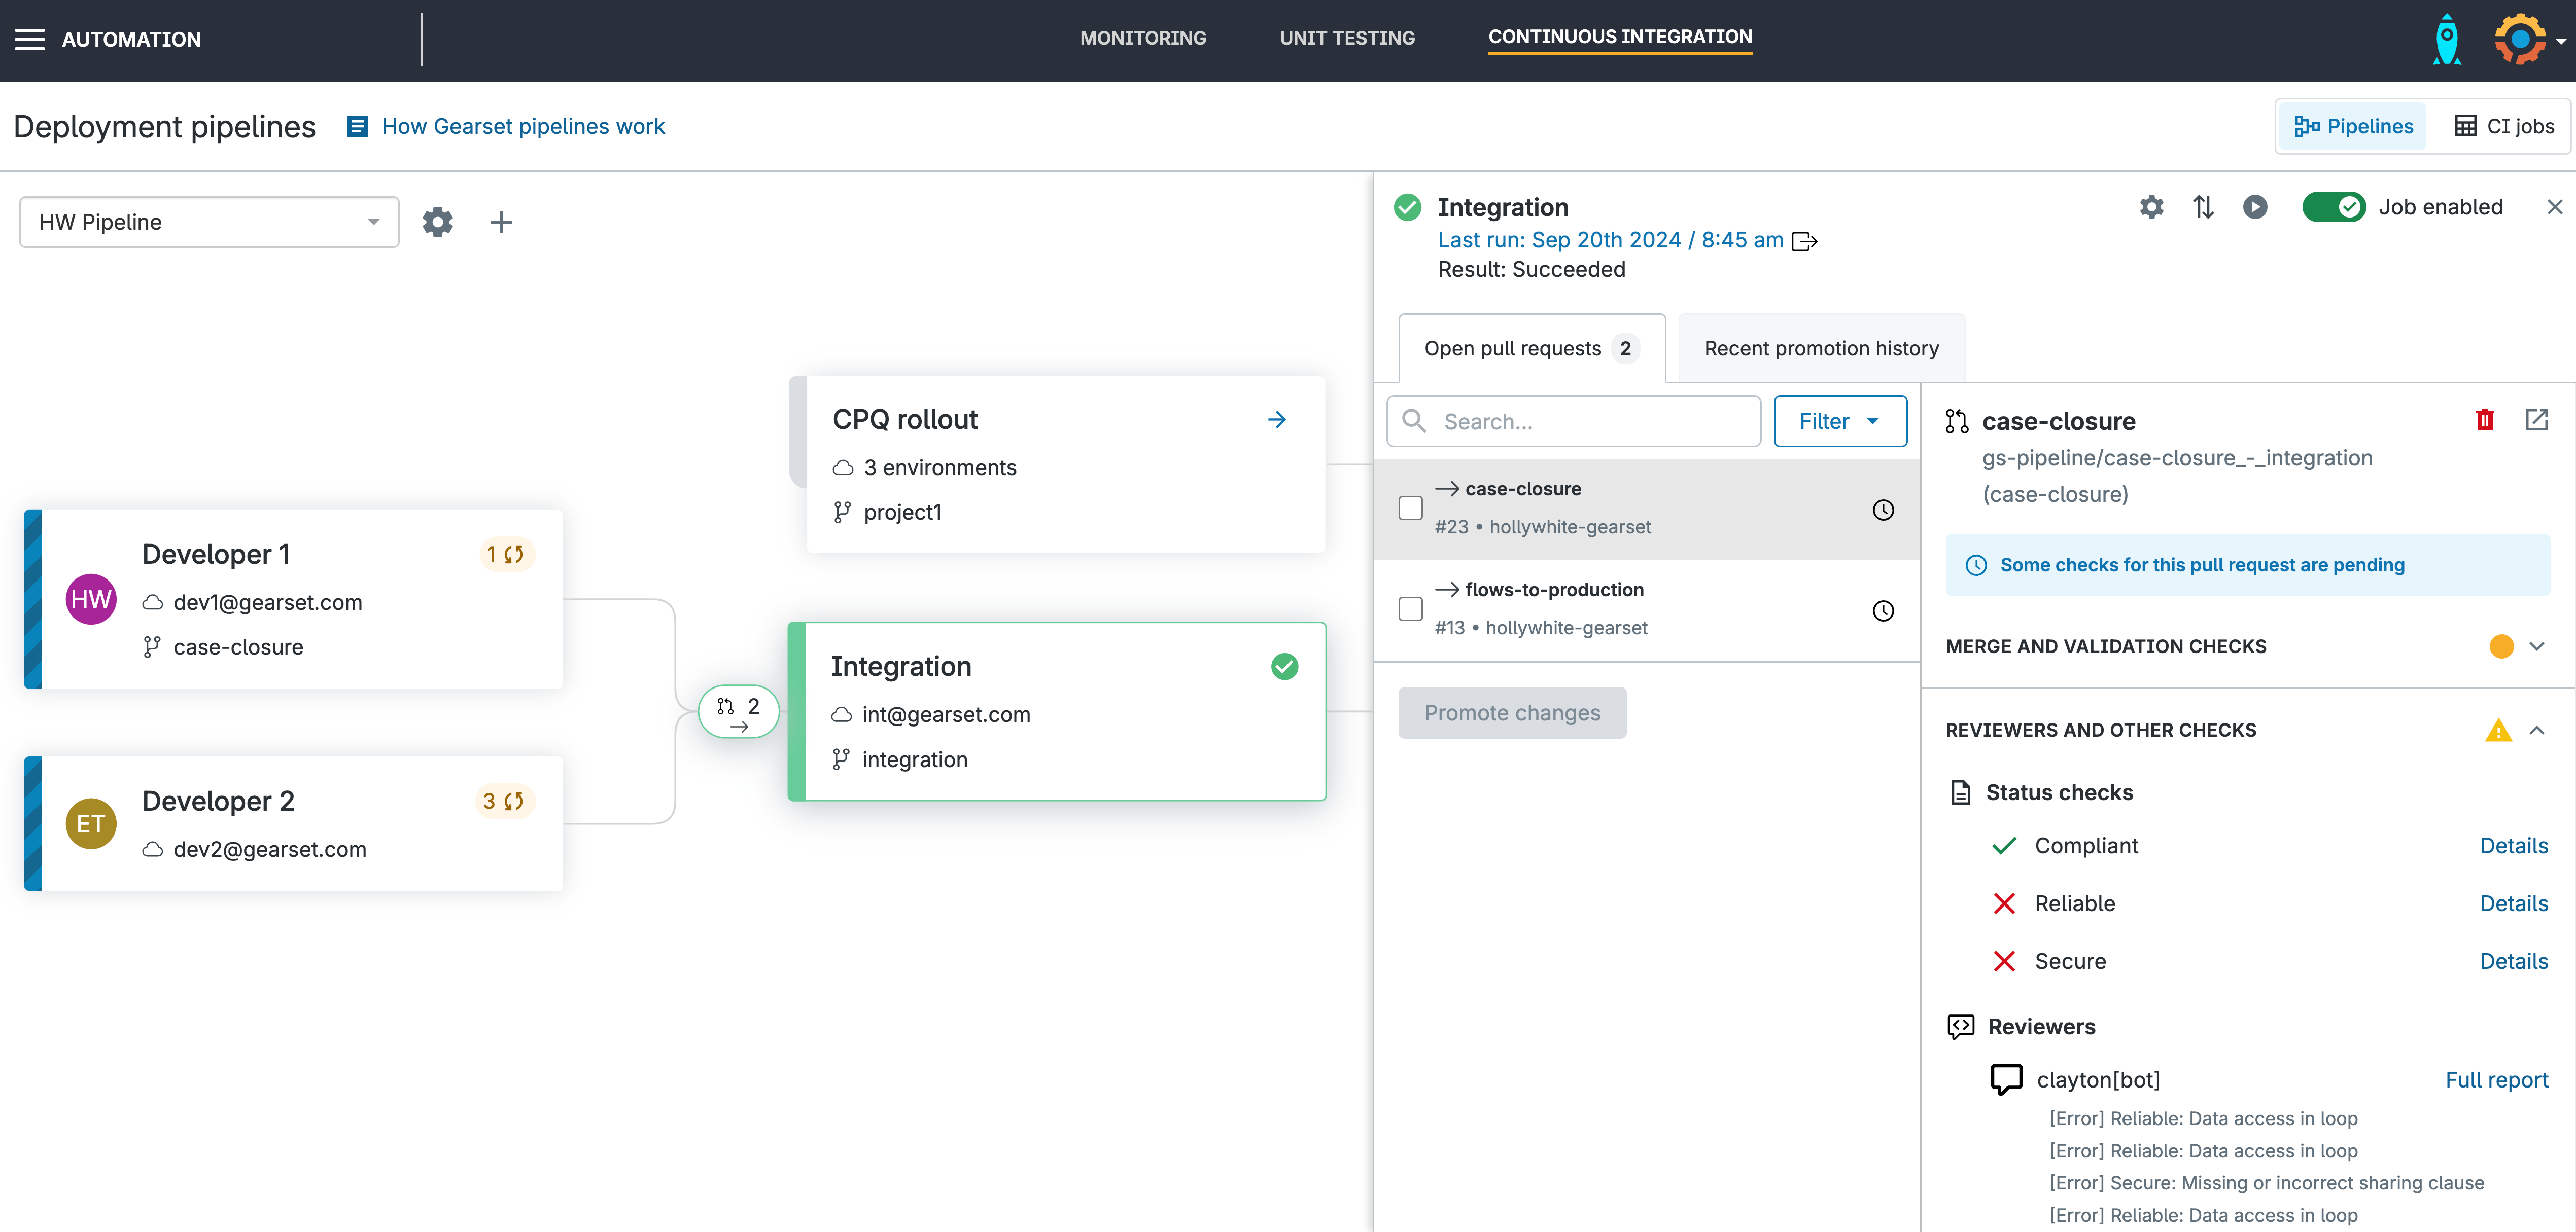The width and height of the screenshot is (2576, 1232).
Task: Check the case-closure pull request checkbox
Action: point(1410,509)
